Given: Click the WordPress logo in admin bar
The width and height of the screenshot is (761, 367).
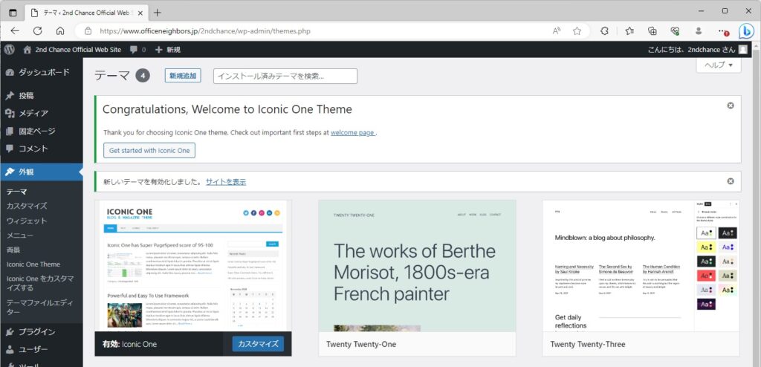Looking at the screenshot, I should (x=10, y=49).
